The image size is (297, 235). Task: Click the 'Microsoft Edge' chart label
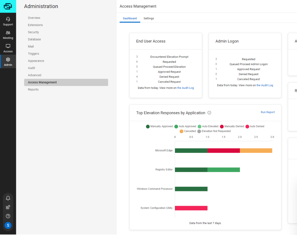pyautogui.click(x=164, y=151)
